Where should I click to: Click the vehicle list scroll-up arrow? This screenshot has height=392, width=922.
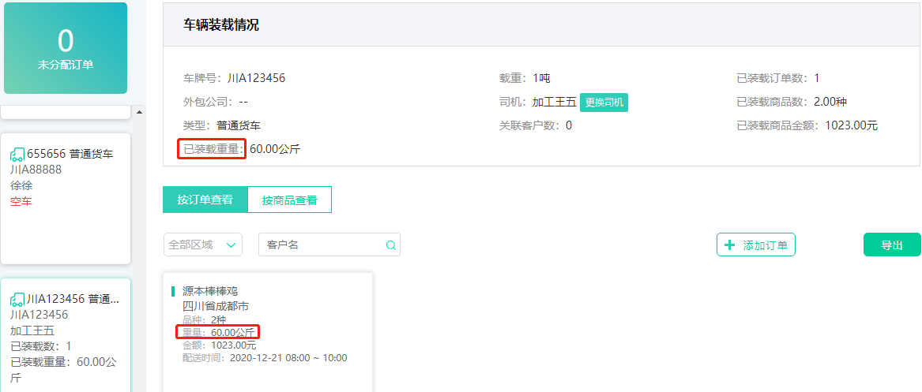(x=141, y=112)
